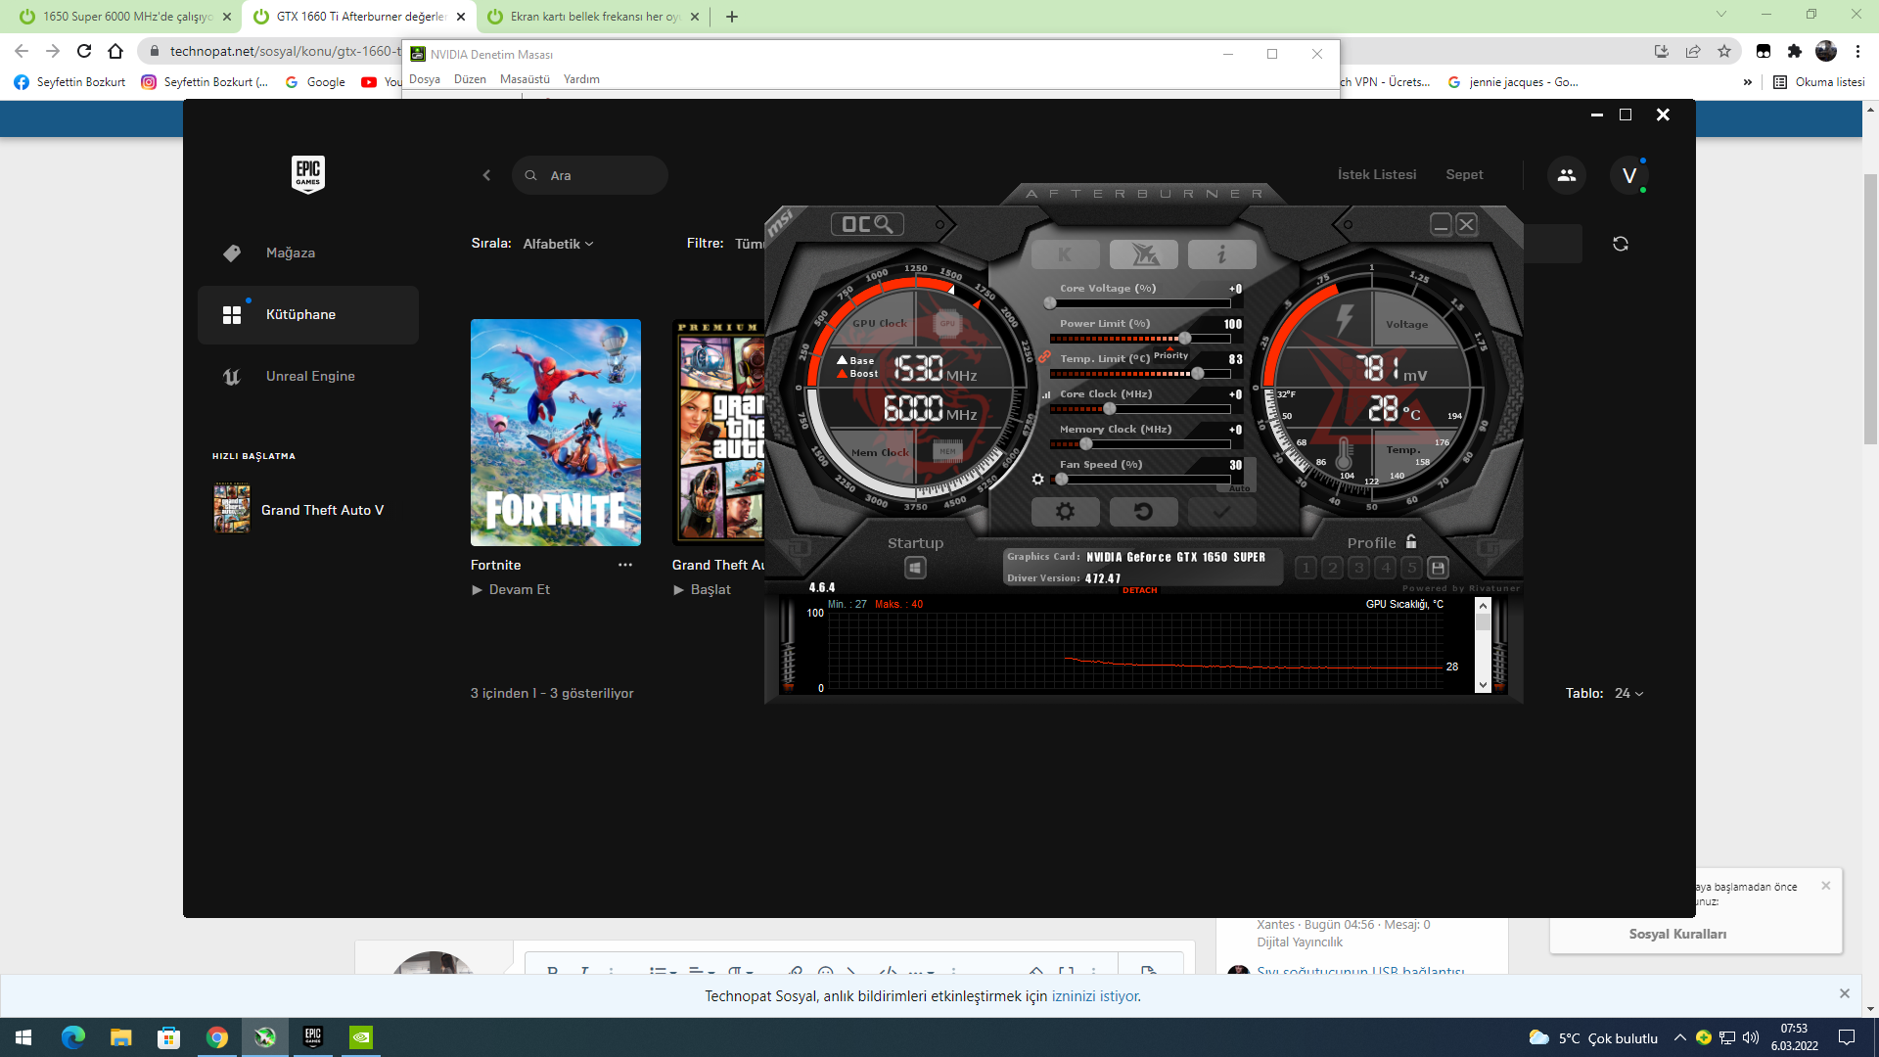1879x1057 pixels.
Task: Toggle the profile lock icon
Action: (1411, 542)
